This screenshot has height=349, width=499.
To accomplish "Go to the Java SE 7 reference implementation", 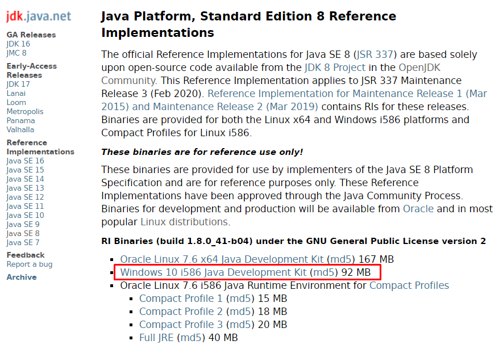I will [23, 243].
